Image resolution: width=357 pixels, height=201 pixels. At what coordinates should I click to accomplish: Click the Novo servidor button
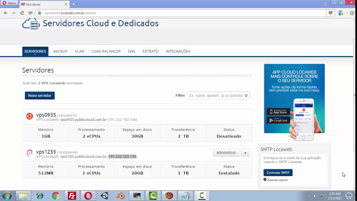[x=40, y=95]
